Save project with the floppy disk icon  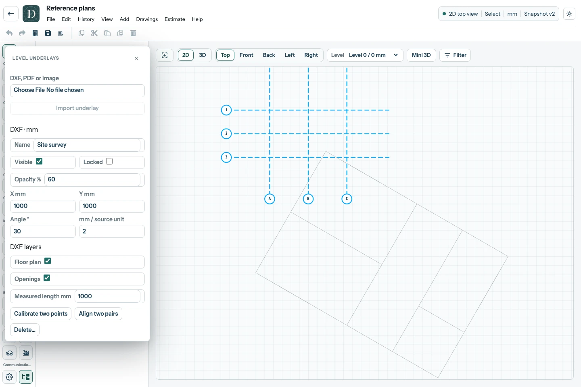click(48, 33)
